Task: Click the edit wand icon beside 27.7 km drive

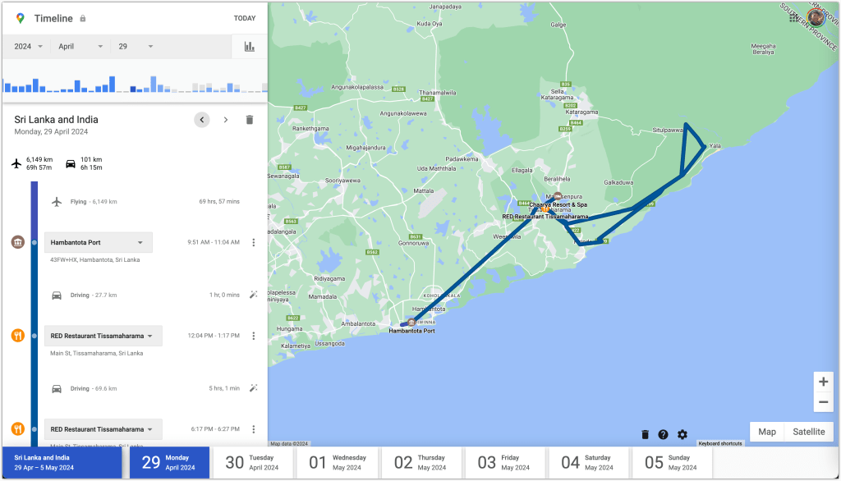Action: (x=253, y=295)
